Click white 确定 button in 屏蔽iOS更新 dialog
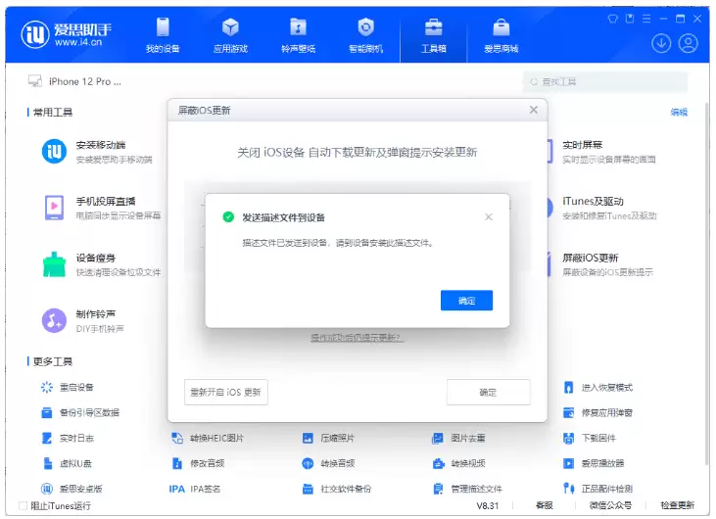 [x=488, y=392]
